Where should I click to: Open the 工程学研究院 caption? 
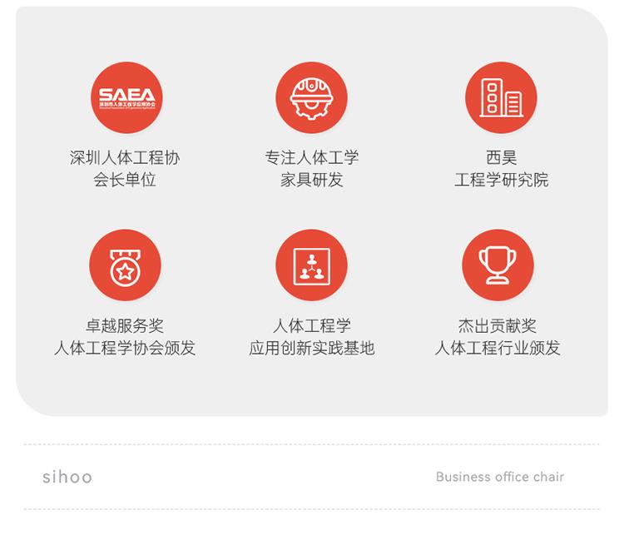[x=502, y=180]
